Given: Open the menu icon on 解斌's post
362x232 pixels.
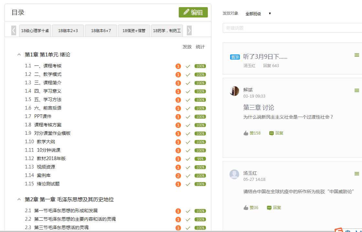Looking at the screenshot, I should coord(357,90).
